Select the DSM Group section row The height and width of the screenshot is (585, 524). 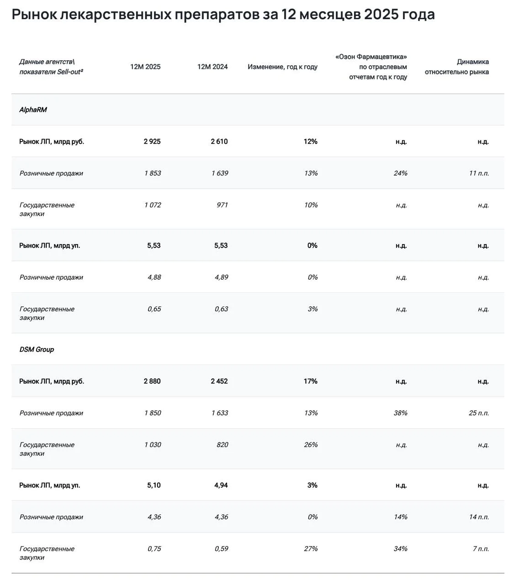coord(258,349)
